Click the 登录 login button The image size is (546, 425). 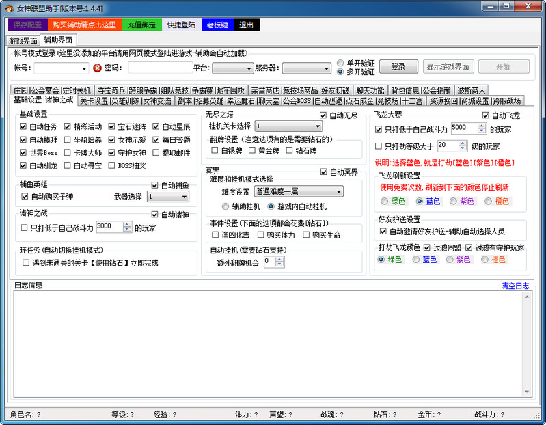398,67
